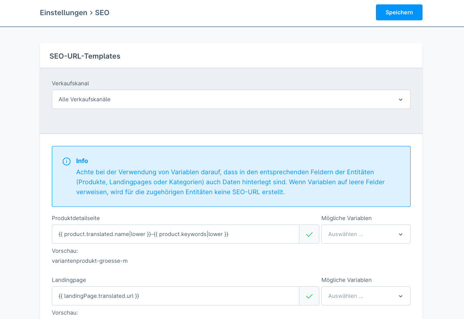Click the preview text variantenprodukt-groesse-m

click(x=90, y=261)
